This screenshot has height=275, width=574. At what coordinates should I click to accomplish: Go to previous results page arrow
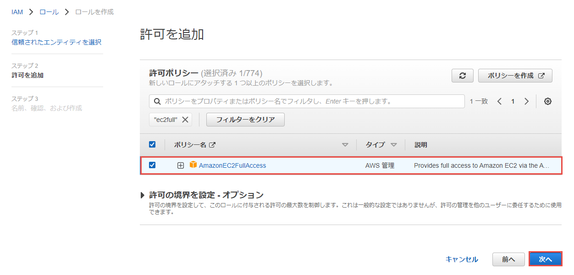pos(500,101)
